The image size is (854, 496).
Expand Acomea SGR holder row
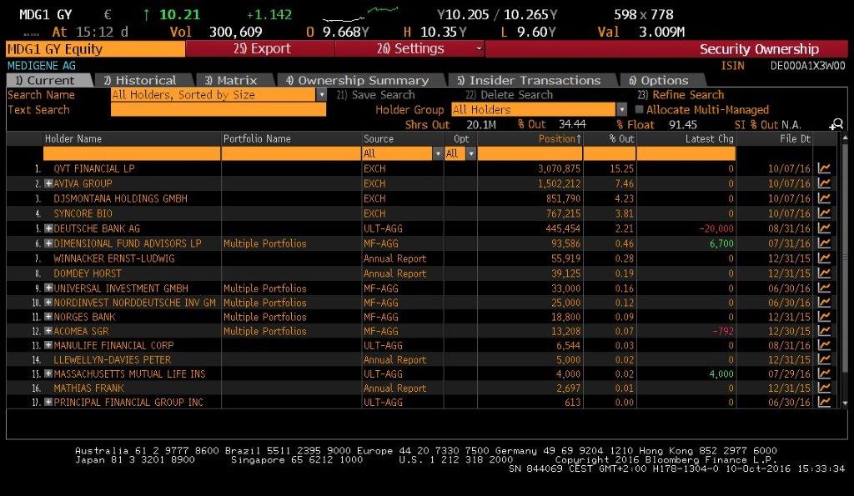point(48,331)
